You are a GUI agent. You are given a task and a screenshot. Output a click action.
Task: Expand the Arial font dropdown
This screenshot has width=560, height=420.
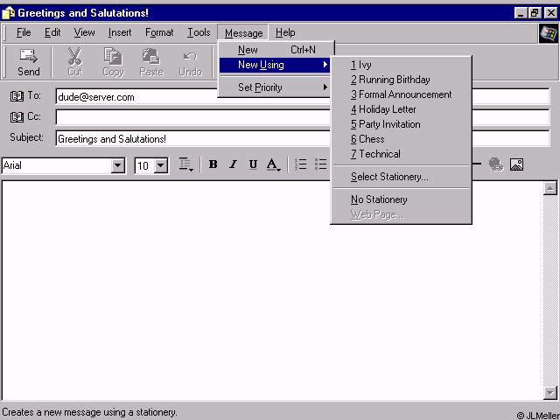coord(117,165)
